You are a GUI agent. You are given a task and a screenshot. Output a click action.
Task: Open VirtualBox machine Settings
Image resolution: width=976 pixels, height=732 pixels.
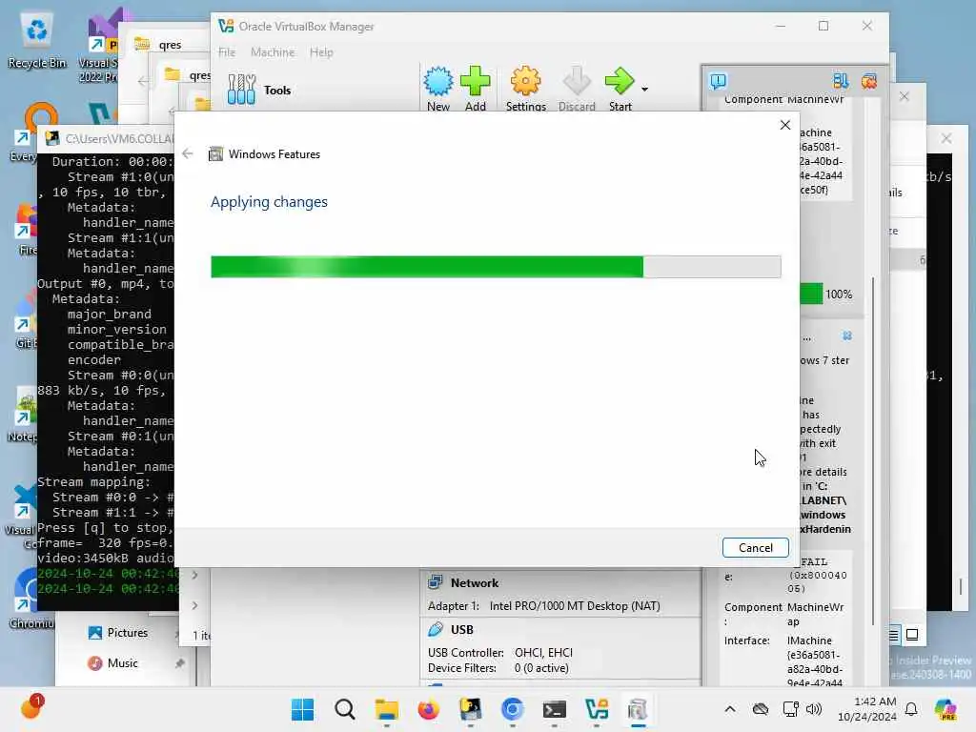[x=525, y=89]
